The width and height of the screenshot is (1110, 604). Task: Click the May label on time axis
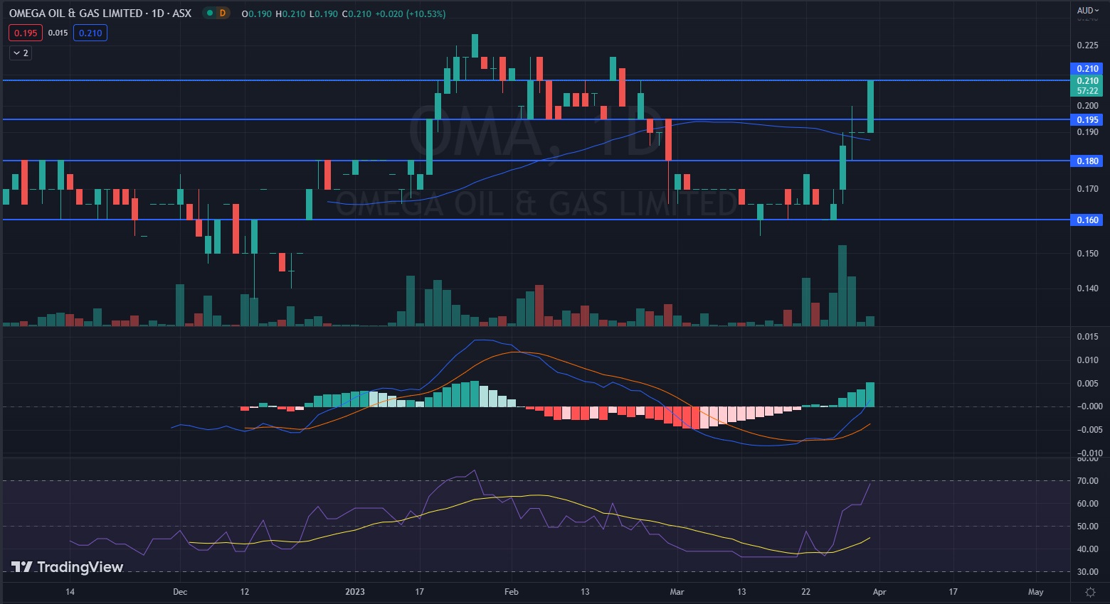coord(1036,592)
